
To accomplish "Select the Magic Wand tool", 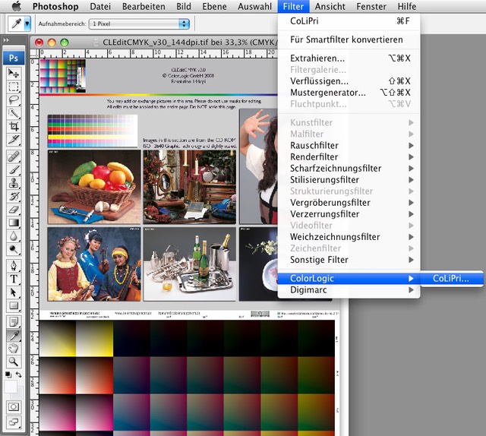I will pos(14,113).
